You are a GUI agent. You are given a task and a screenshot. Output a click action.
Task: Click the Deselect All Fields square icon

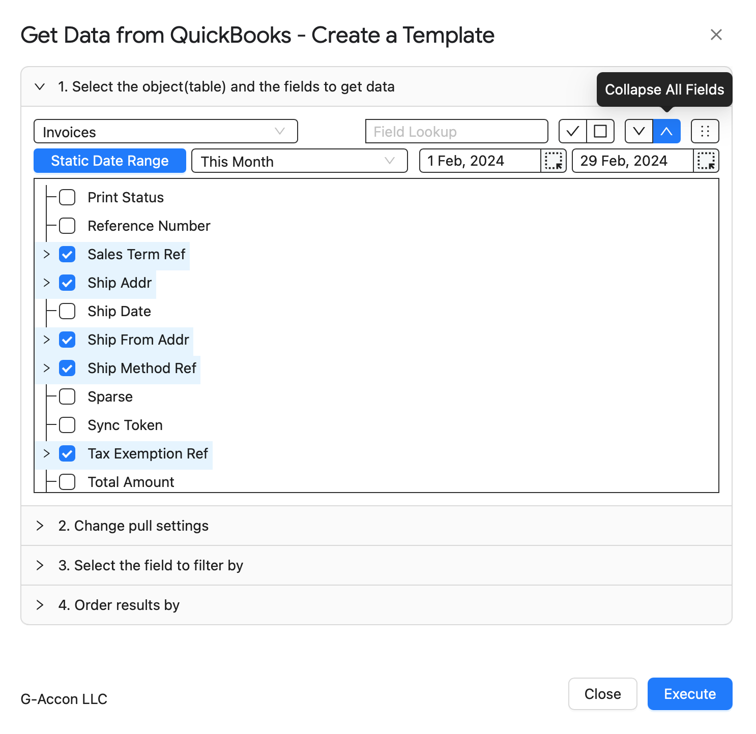600,131
